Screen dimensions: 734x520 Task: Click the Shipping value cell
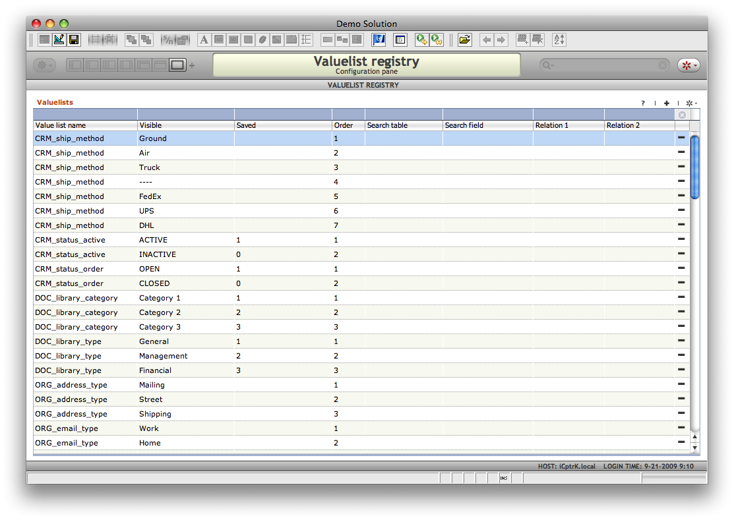tap(186, 414)
